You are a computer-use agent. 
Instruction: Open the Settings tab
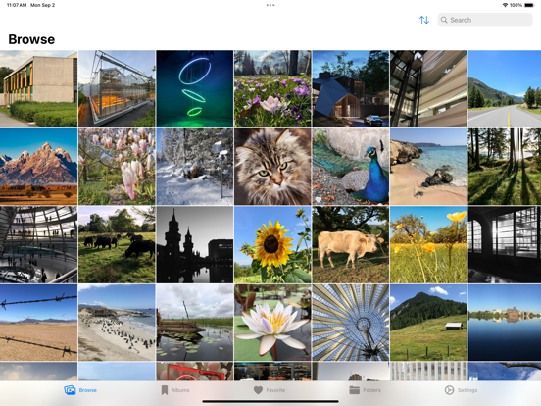461,390
